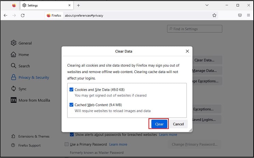
Task: Click the Find in Settings search box
Action: 195,29
